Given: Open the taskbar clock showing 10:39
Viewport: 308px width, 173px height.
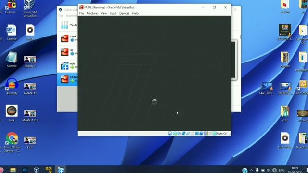Looking at the screenshot, I should (x=295, y=170).
